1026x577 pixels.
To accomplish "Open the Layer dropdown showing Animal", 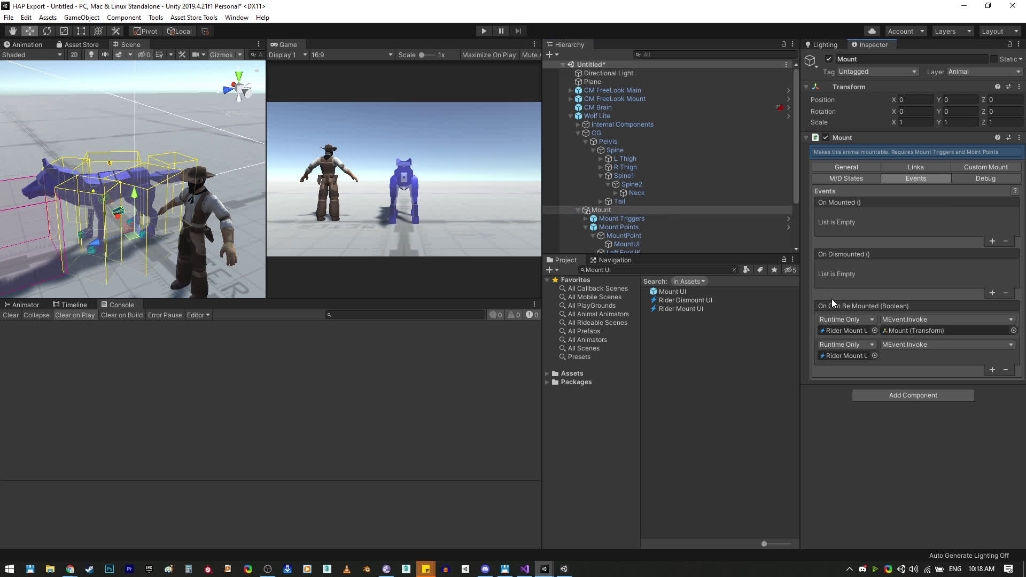I will tap(984, 72).
